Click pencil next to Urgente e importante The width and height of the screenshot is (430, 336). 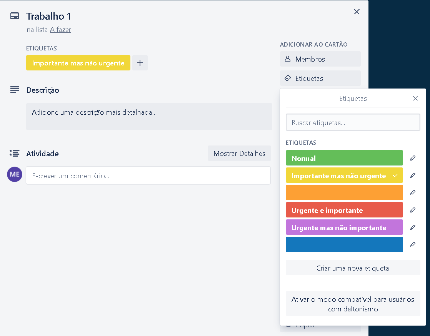point(413,210)
